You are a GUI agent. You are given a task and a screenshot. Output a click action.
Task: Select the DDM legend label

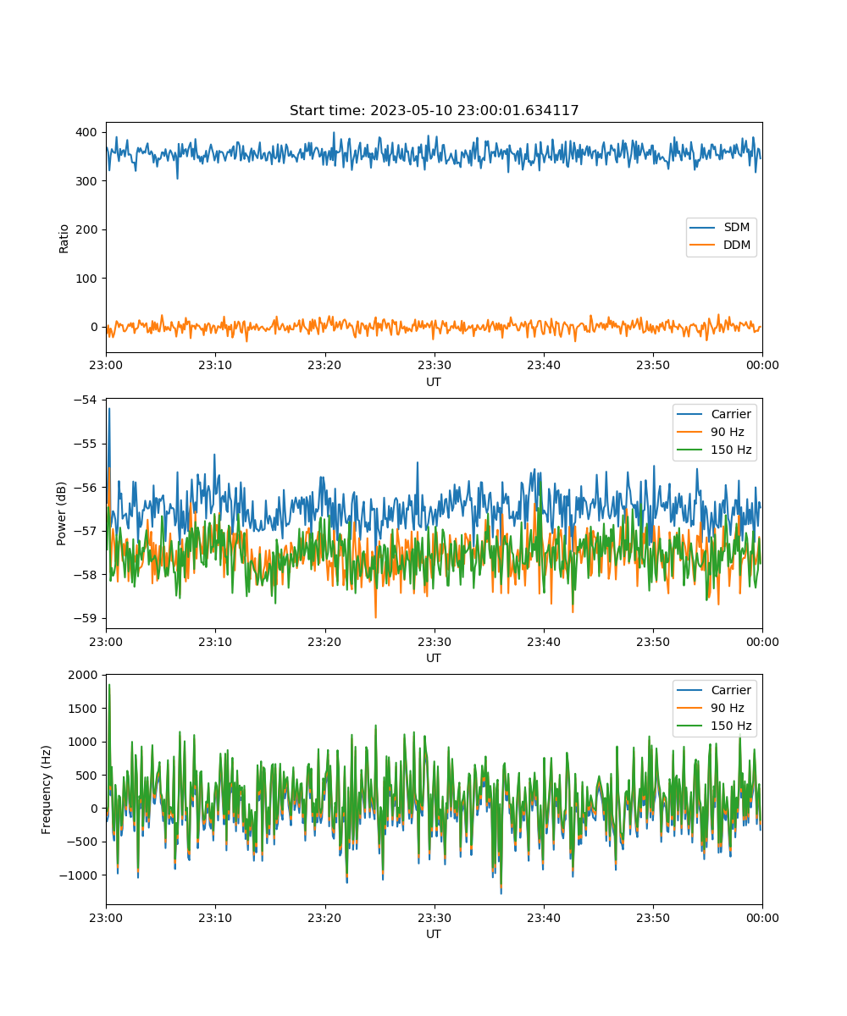coord(738,246)
